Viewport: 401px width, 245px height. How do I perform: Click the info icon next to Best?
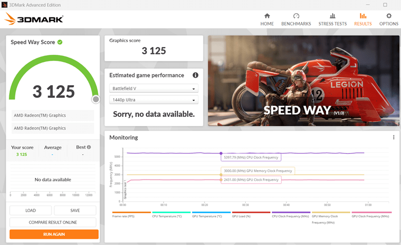pyautogui.click(x=89, y=147)
